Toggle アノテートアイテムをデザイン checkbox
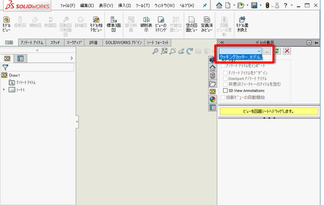The width and height of the screenshot is (324, 205). point(225,73)
